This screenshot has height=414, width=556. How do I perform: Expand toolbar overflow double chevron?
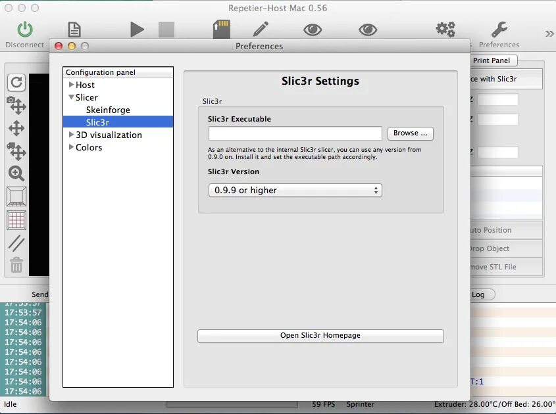coord(549,34)
